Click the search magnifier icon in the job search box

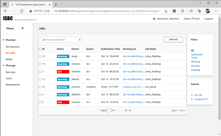coord(44,40)
